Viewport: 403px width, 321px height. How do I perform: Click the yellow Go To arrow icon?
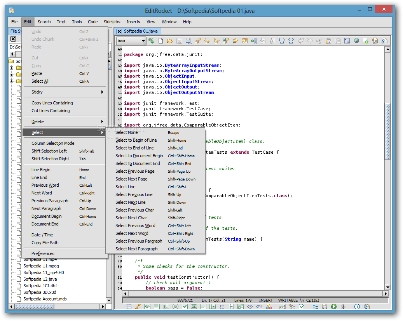pos(235,41)
